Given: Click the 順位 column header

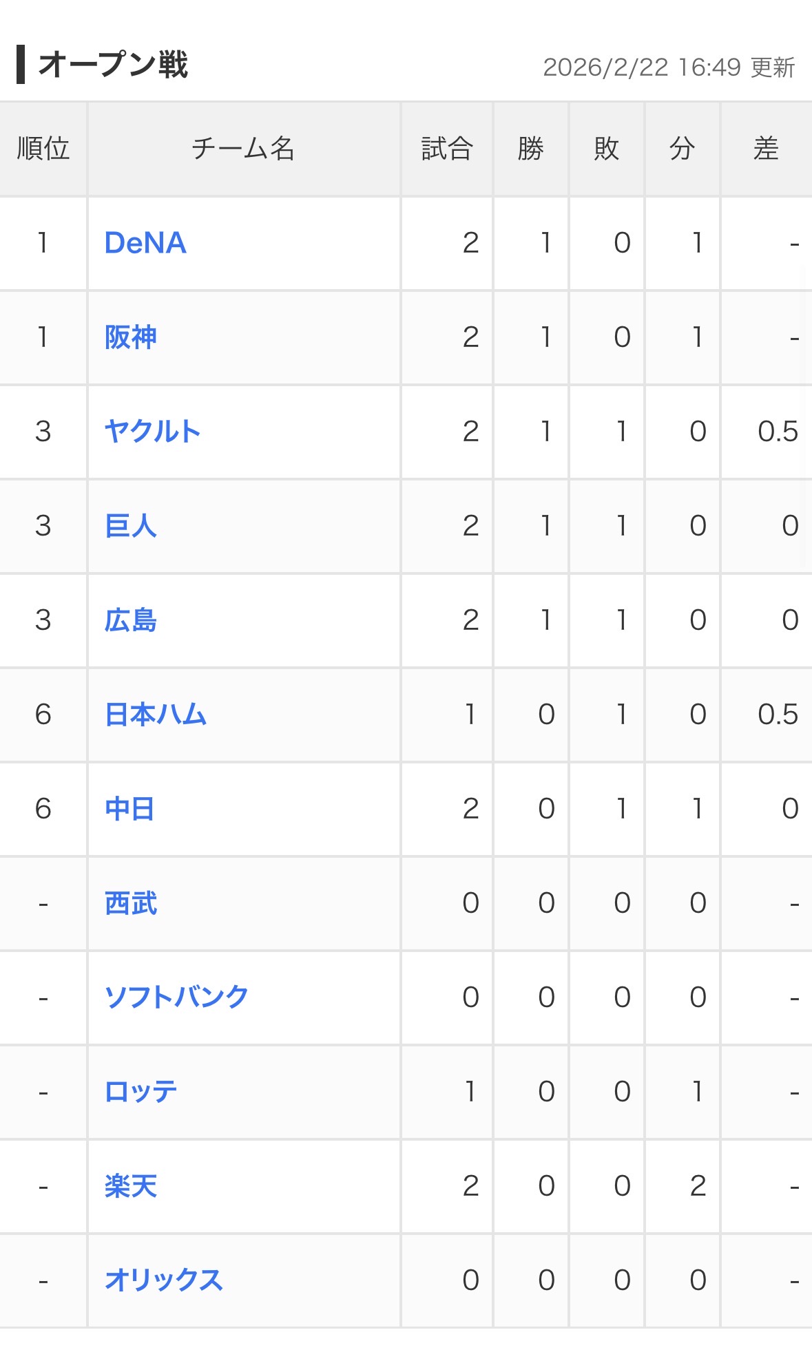Looking at the screenshot, I should 43,149.
